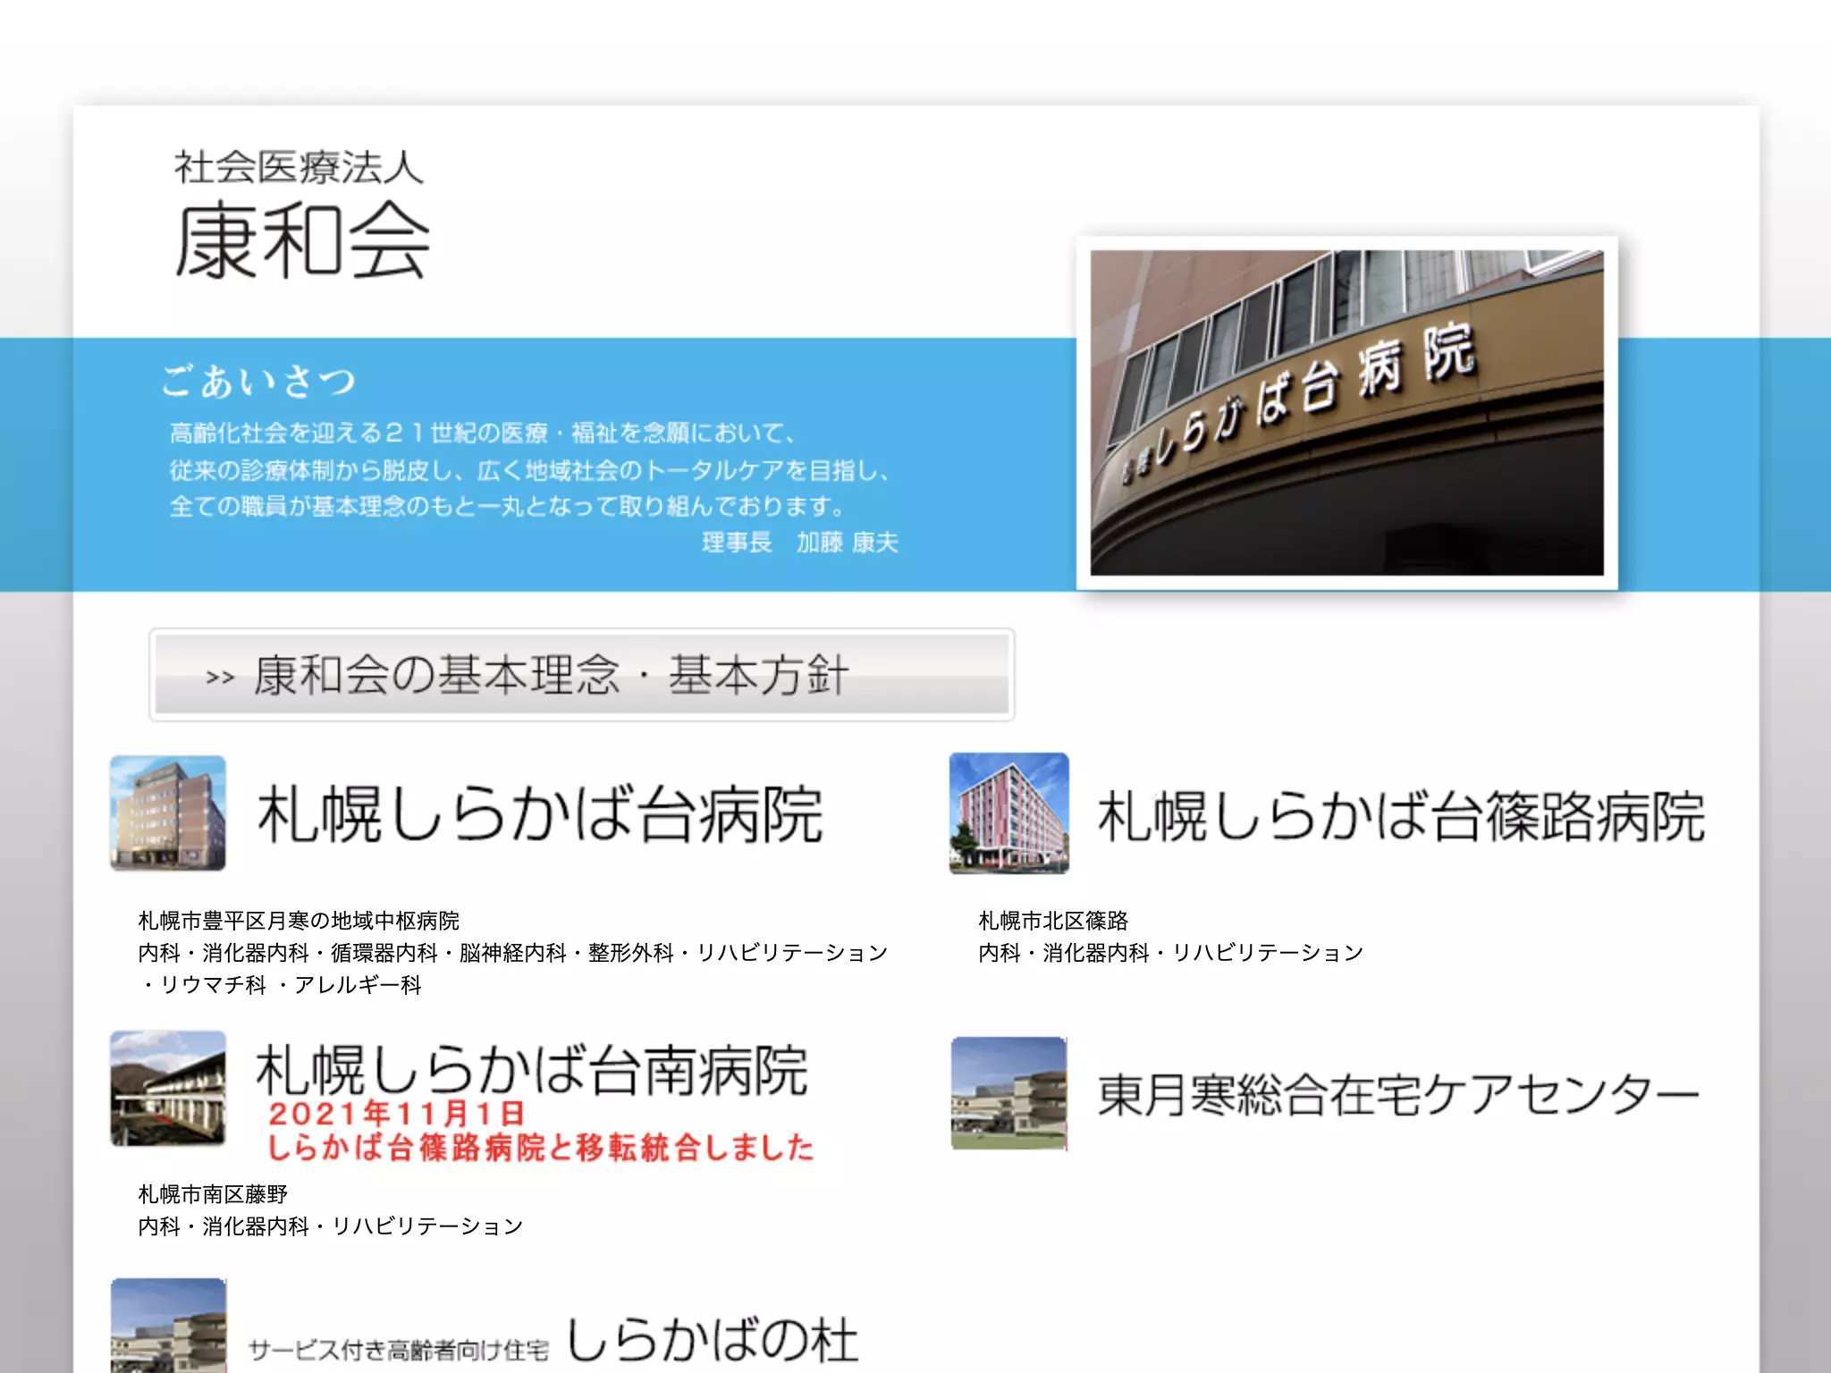Click the 札幌しらかば台篠路病院 pink building thumbnail
The width and height of the screenshot is (1831, 1373).
pyautogui.click(x=1008, y=813)
